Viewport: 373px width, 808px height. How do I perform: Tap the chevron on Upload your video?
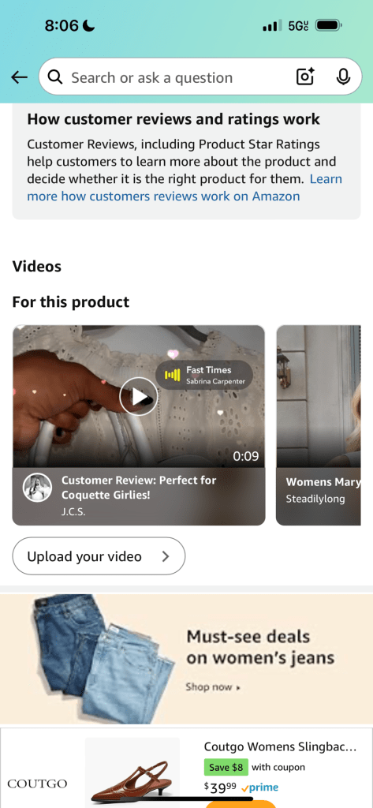[166, 556]
